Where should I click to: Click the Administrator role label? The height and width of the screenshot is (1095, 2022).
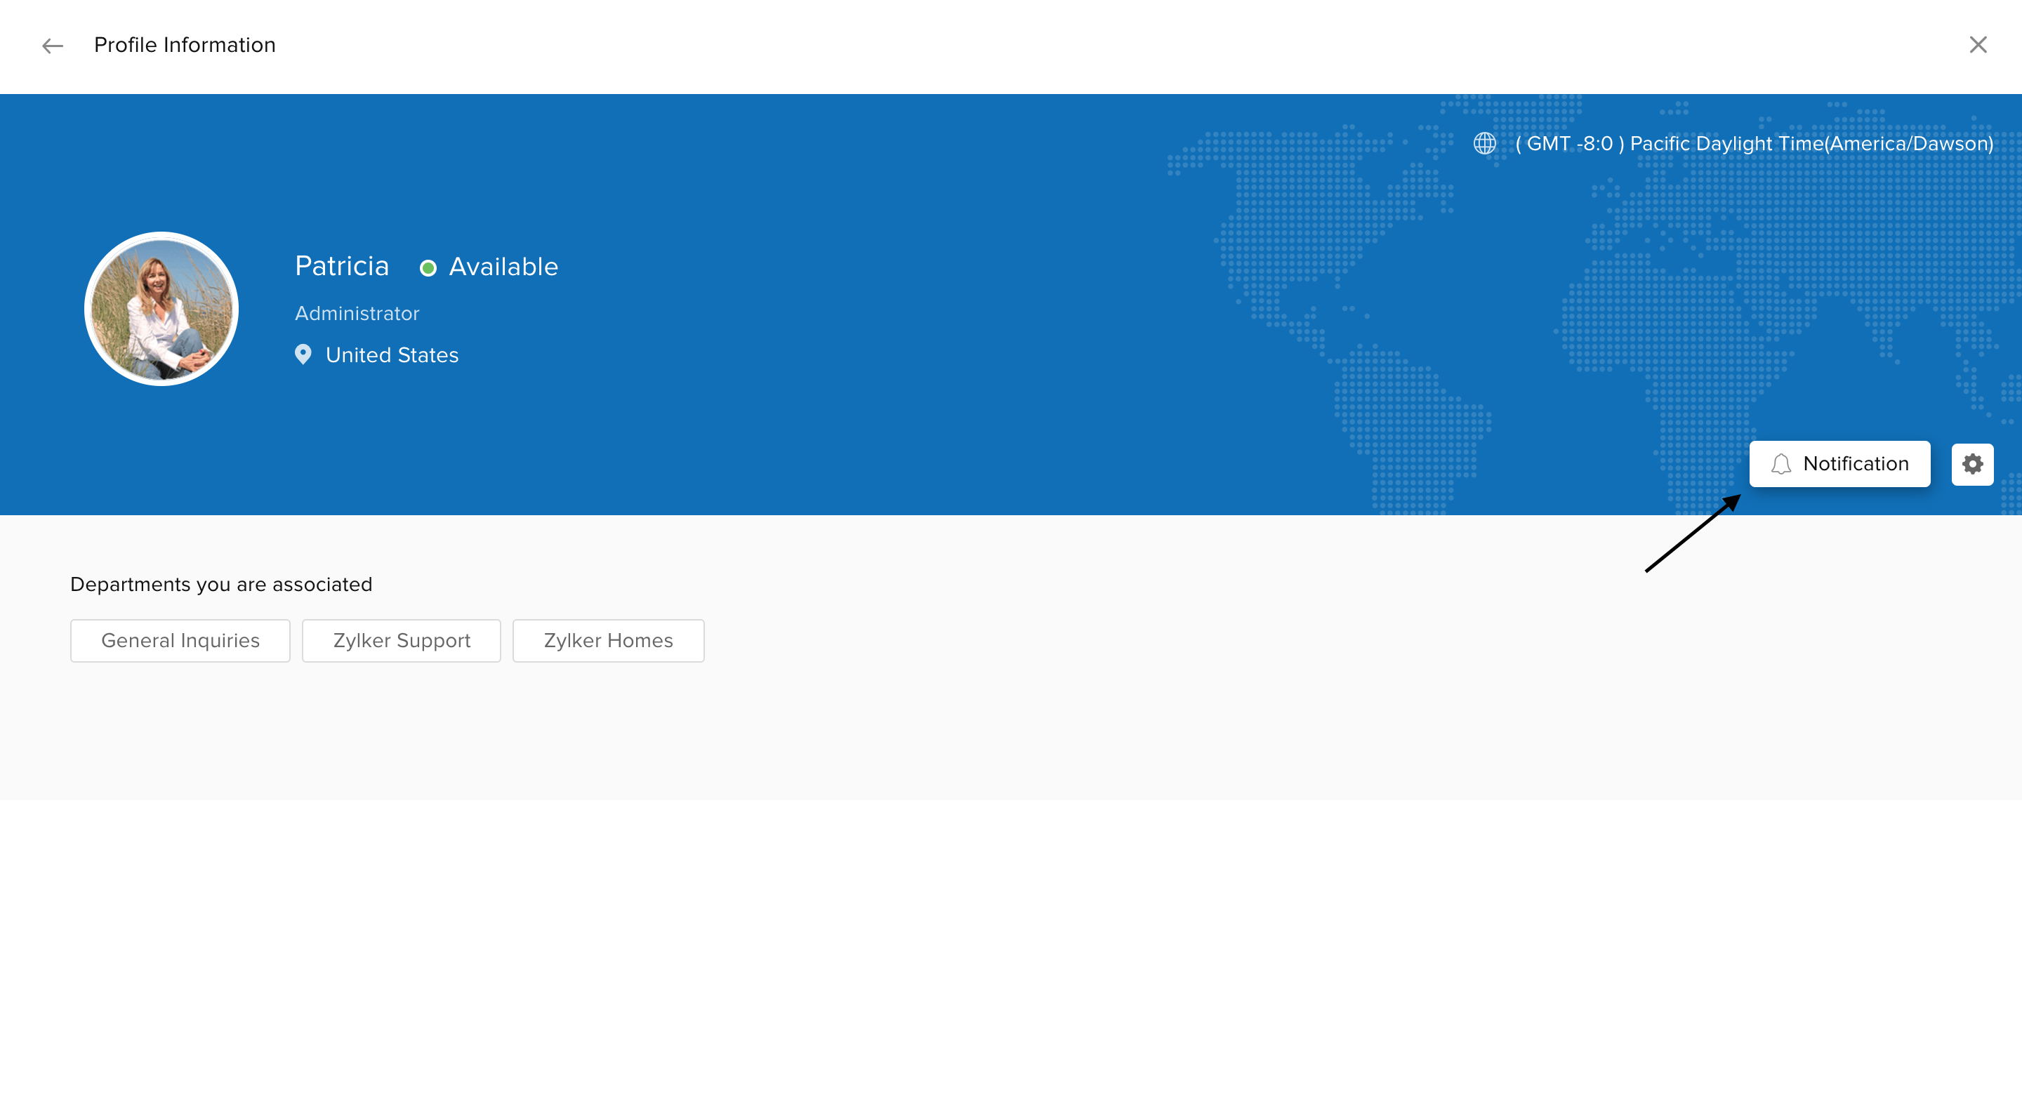click(x=357, y=313)
